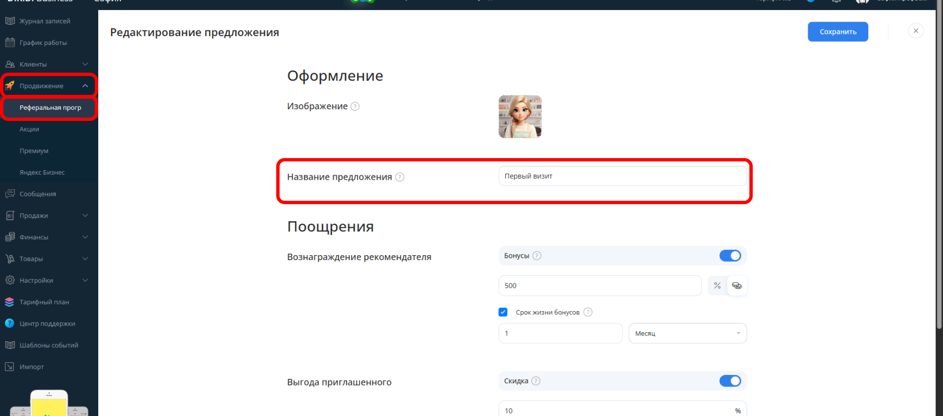
Task: Select the percent unit icon for bonuses
Action: [x=717, y=286]
